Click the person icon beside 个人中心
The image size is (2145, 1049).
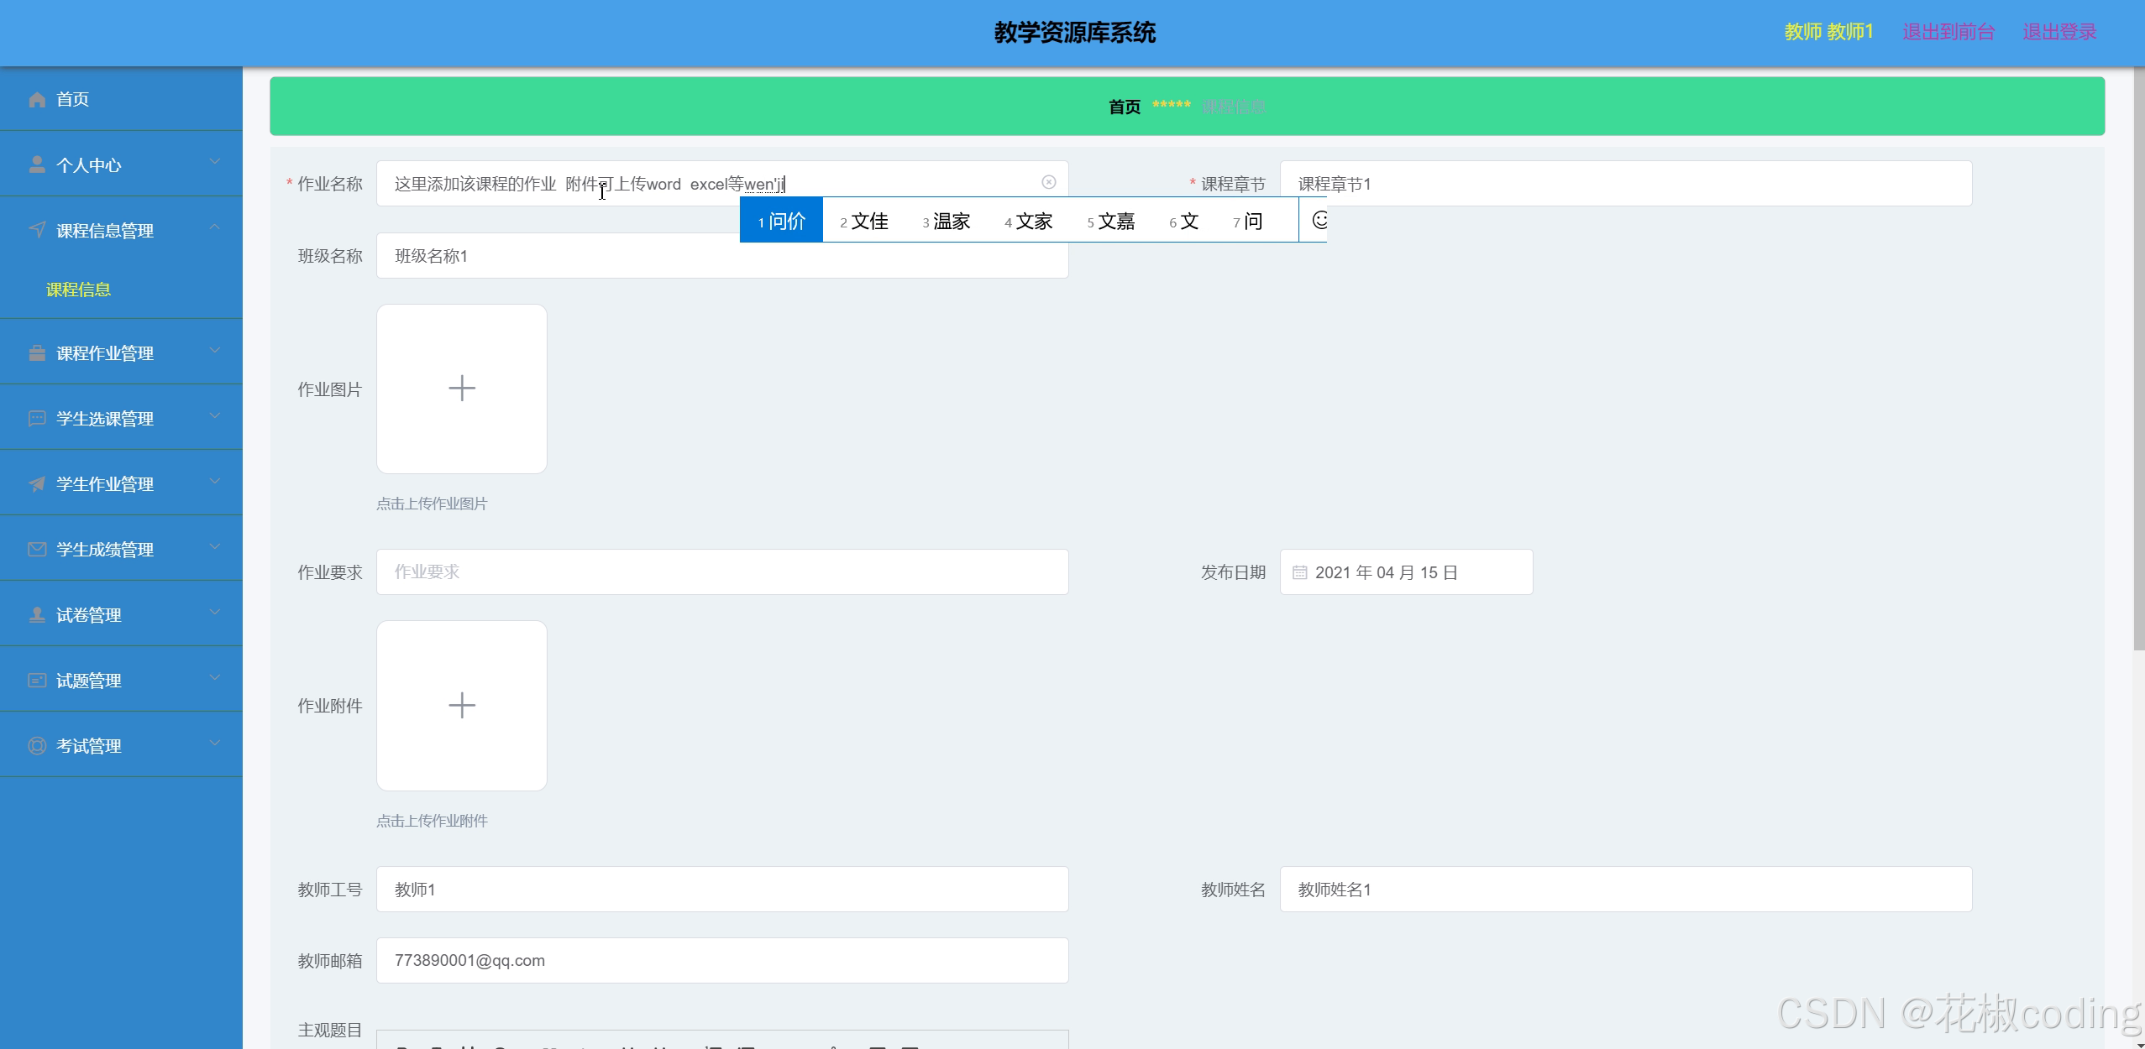coord(37,164)
